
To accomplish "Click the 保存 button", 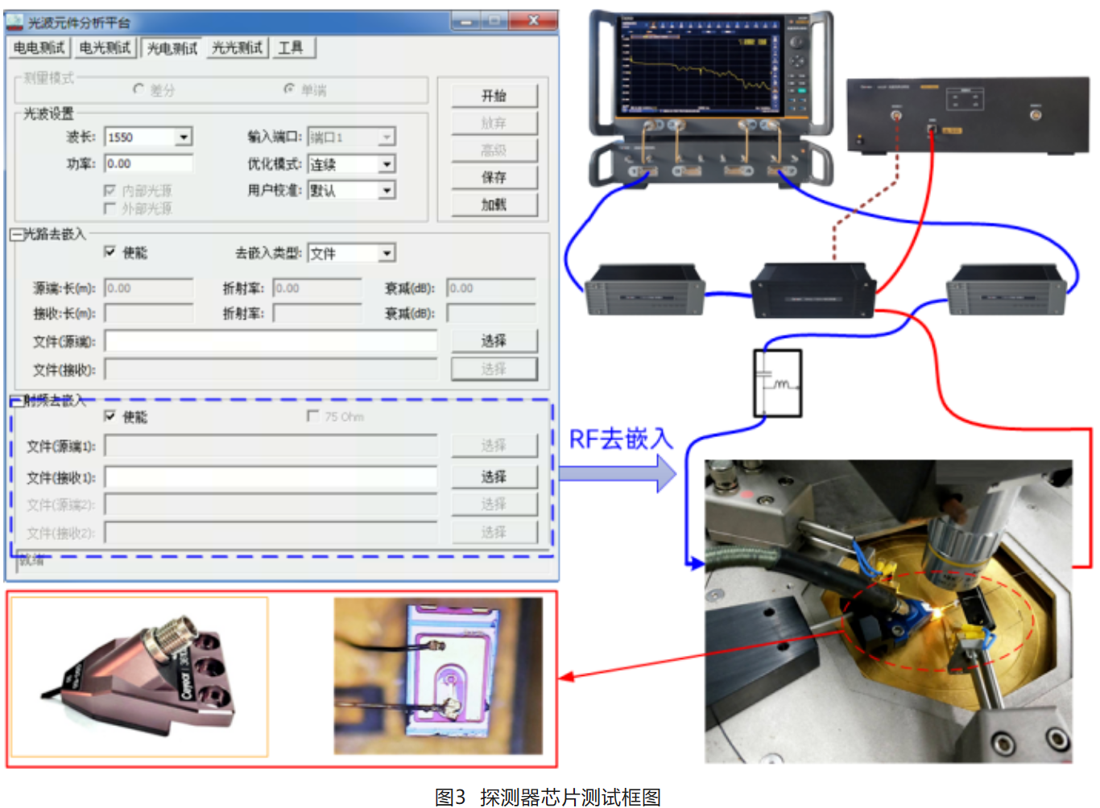I will point(494,177).
